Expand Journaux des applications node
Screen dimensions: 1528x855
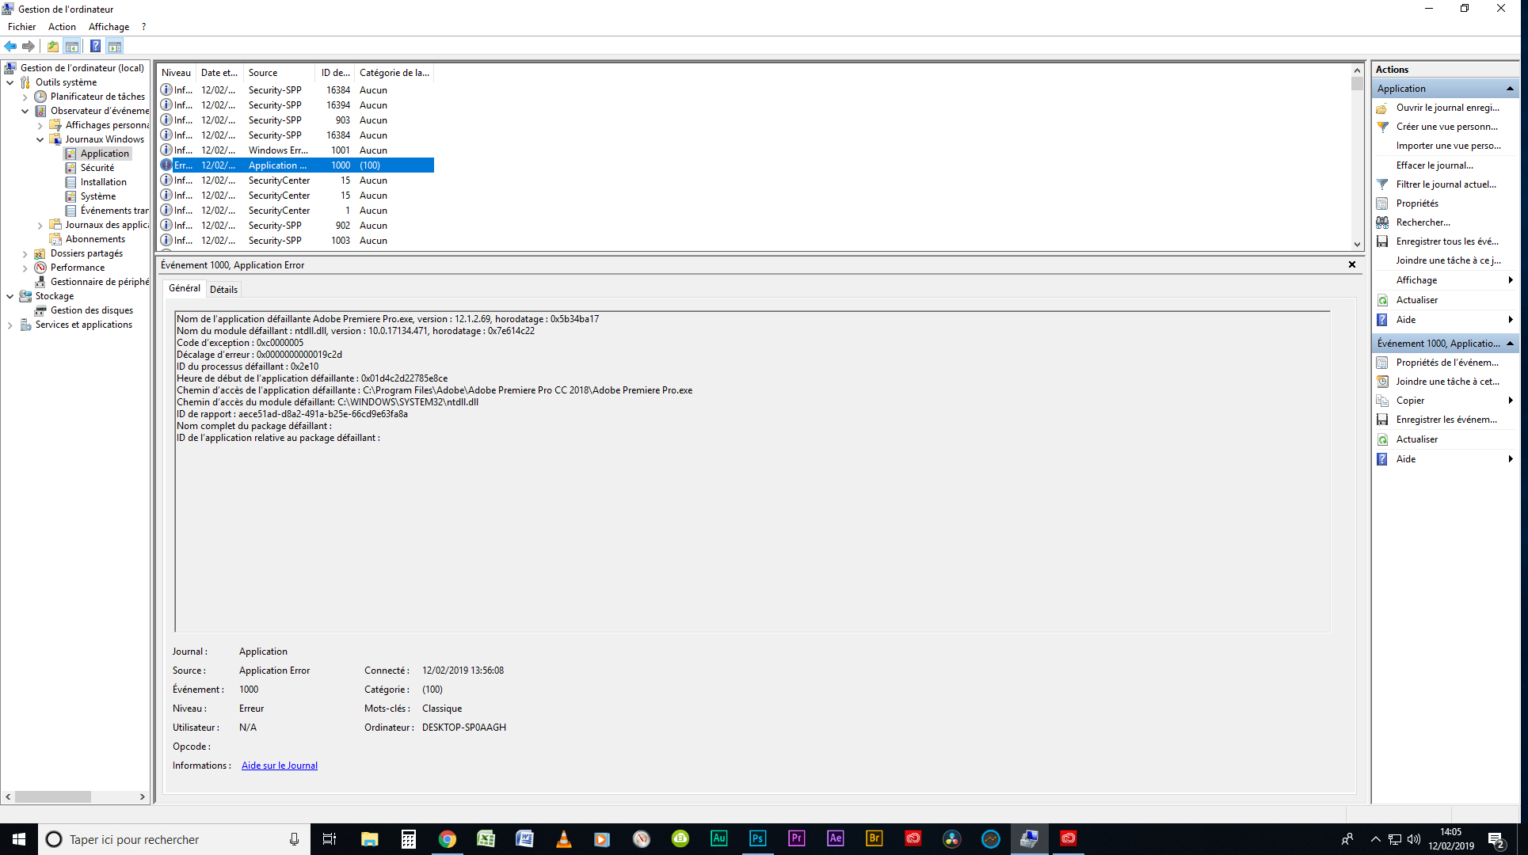40,225
